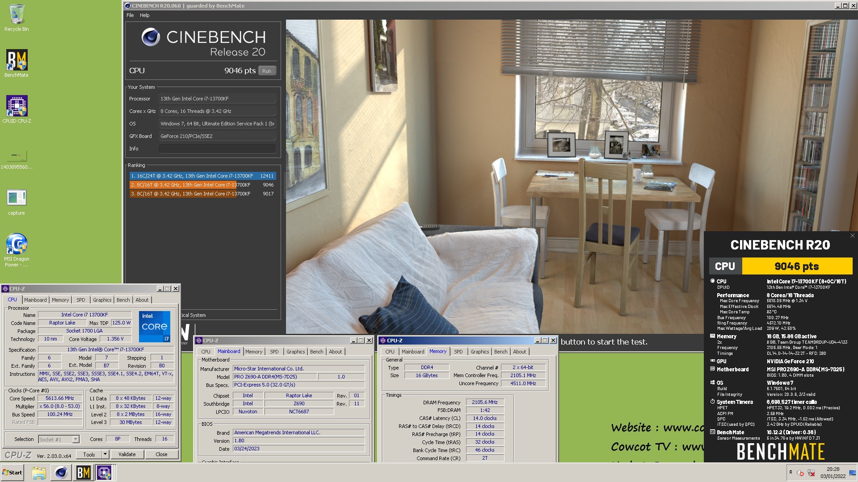Click the yellow 9046 pts score in BenchMate overlay
Screen dimensions: 858x482
coord(797,266)
